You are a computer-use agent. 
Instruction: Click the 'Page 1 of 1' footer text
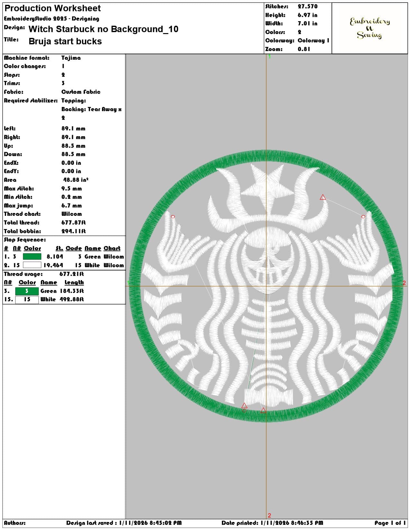pyautogui.click(x=390, y=523)
